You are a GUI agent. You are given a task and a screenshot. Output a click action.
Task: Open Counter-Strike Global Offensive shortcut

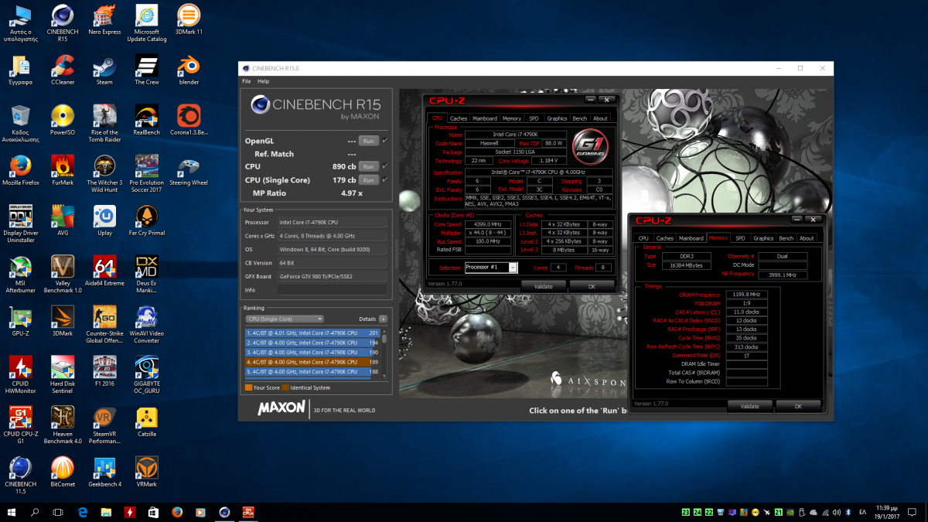point(104,325)
